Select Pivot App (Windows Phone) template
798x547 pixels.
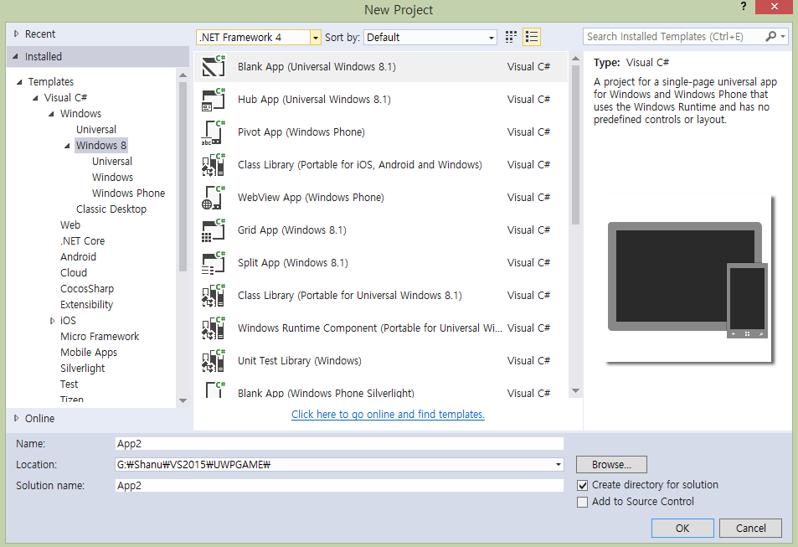(381, 132)
